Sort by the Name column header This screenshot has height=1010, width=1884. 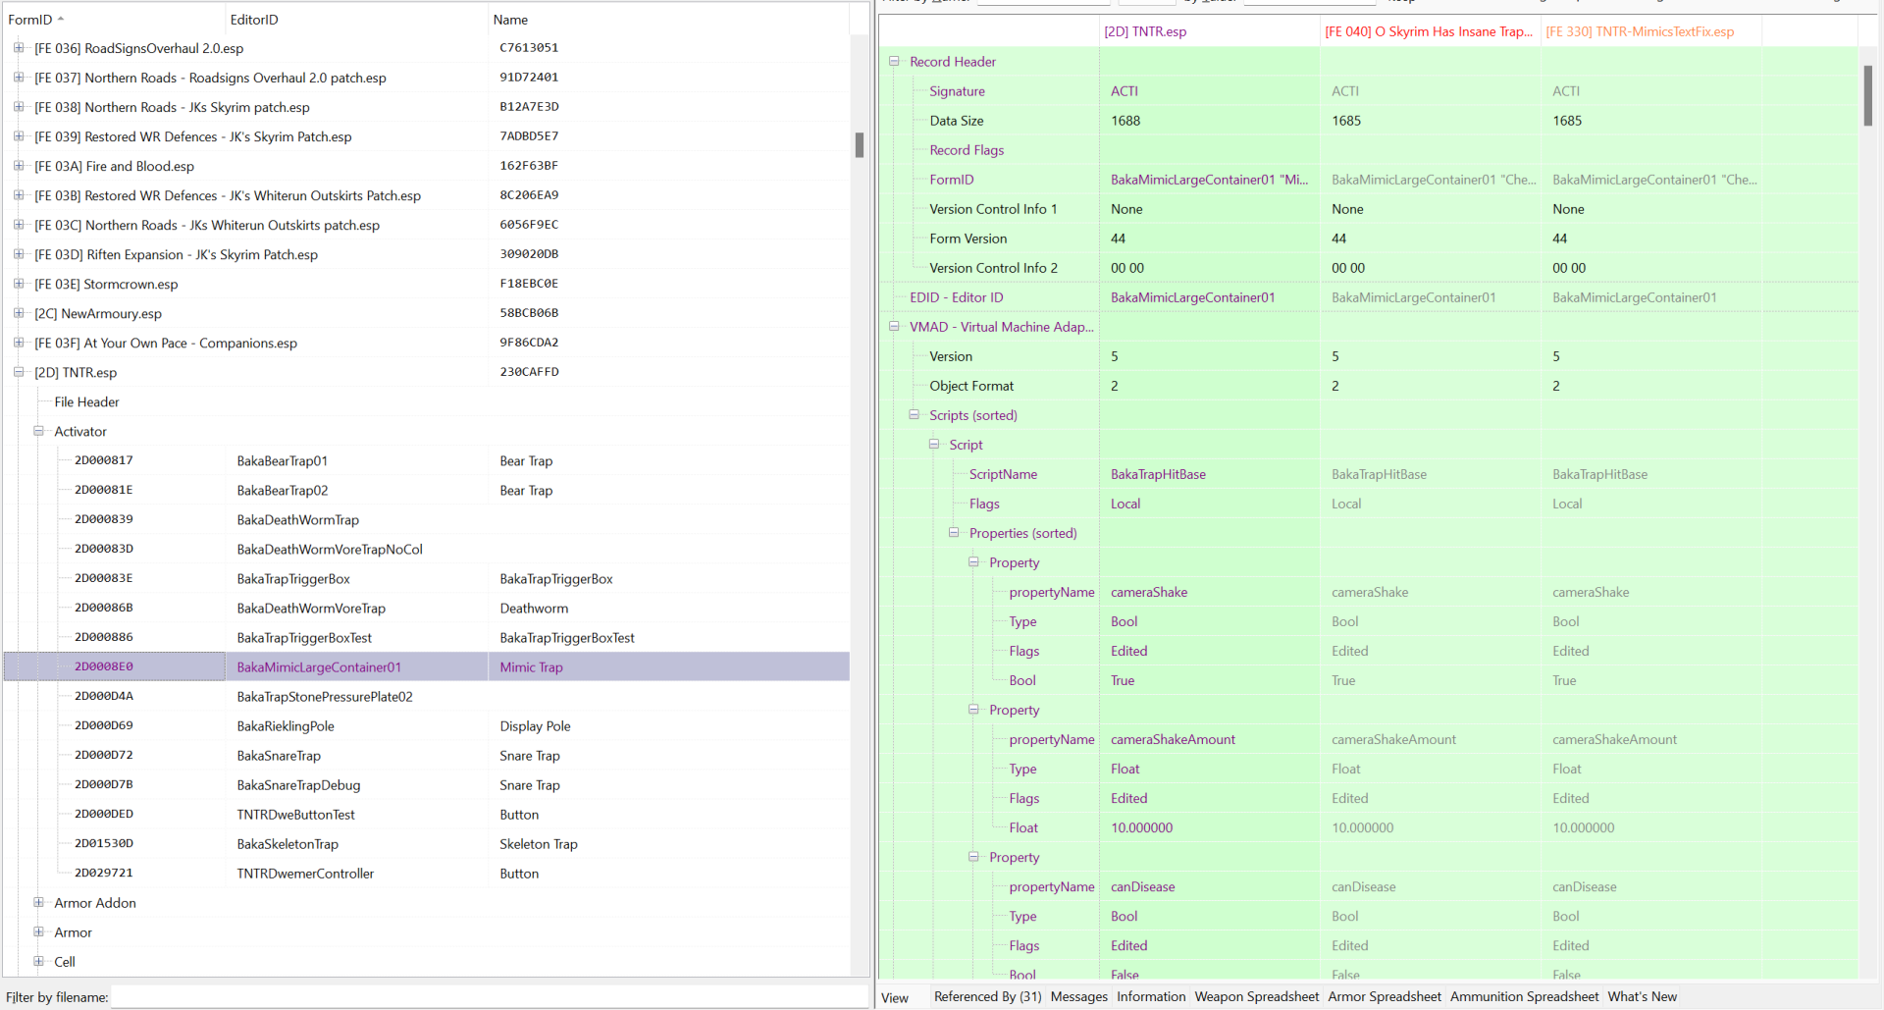click(x=667, y=20)
